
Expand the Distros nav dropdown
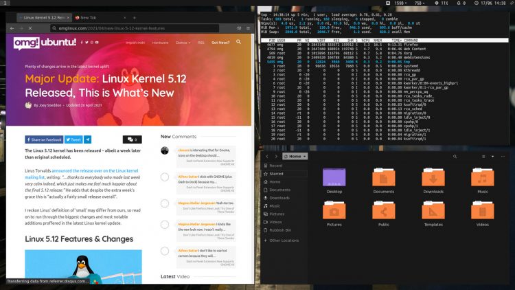[x=183, y=43]
